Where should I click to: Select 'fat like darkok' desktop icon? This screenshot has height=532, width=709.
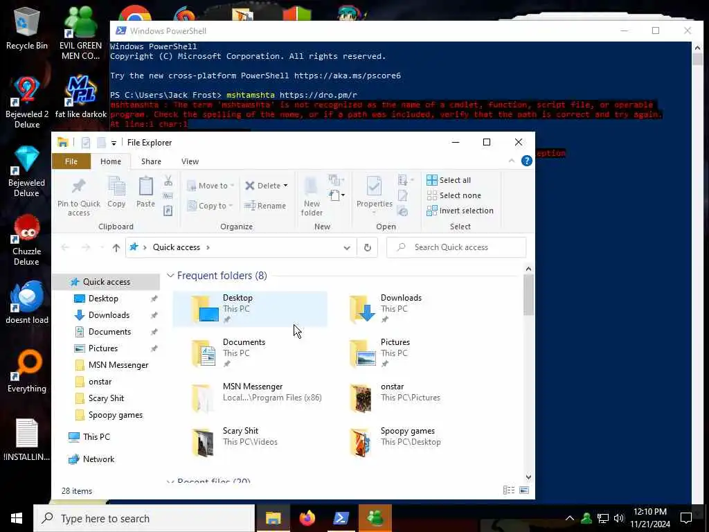click(x=81, y=97)
